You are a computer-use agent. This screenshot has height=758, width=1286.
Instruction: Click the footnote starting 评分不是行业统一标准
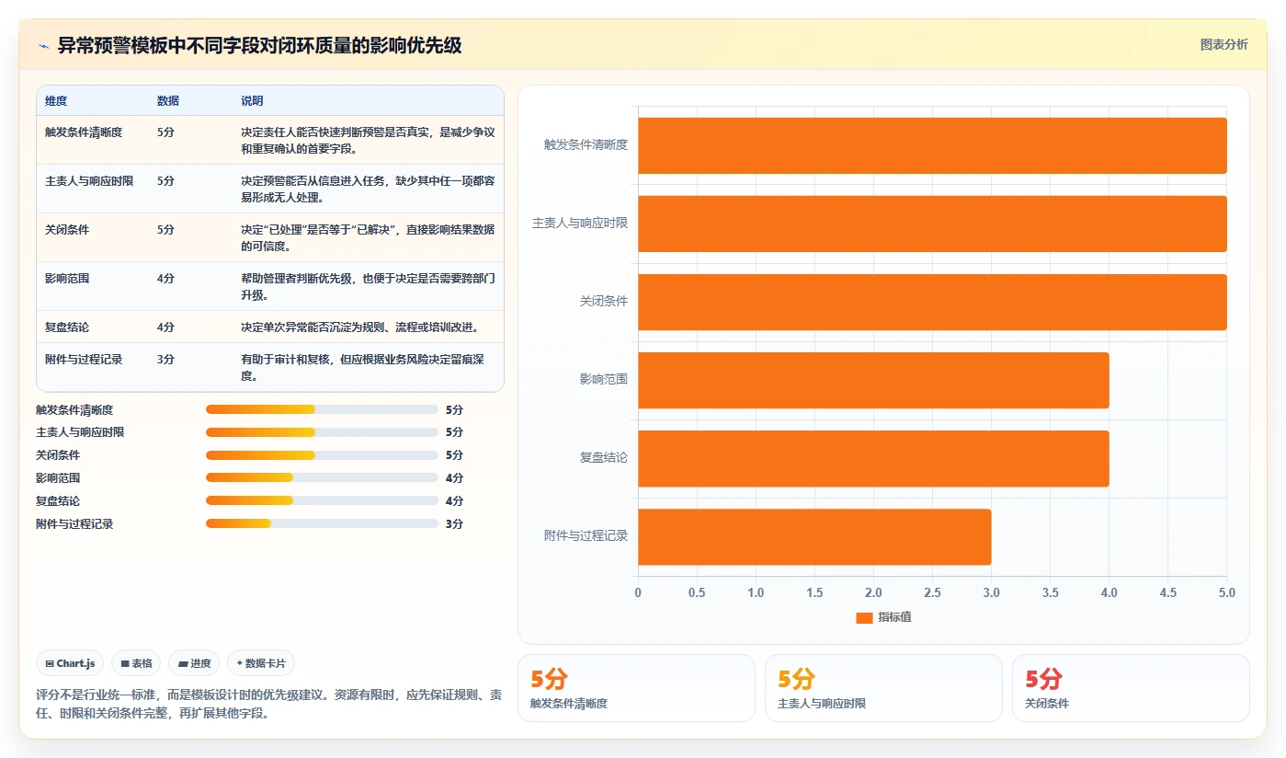(269, 705)
